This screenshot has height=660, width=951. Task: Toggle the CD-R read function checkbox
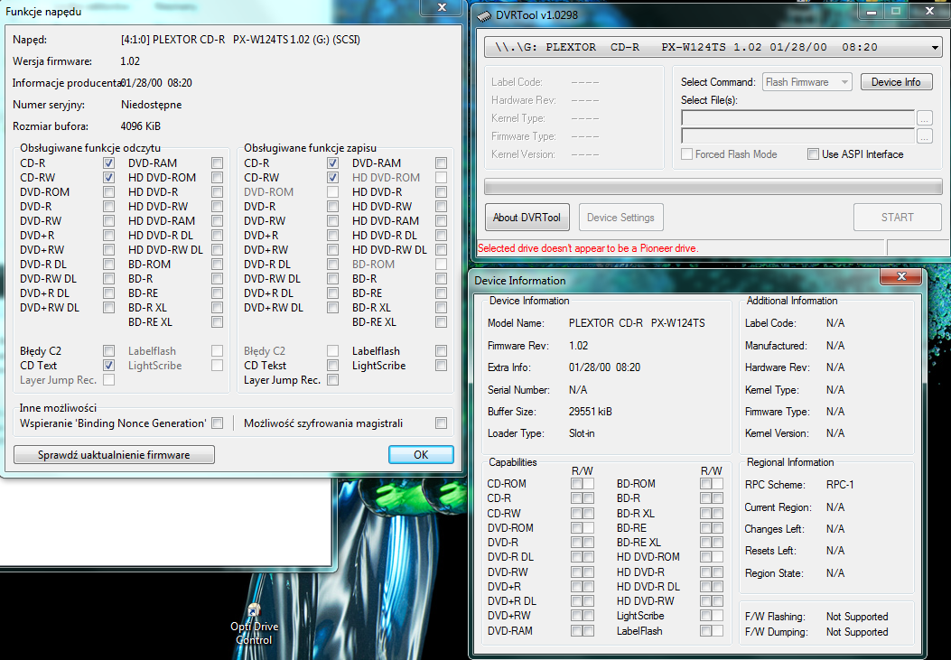coord(108,163)
